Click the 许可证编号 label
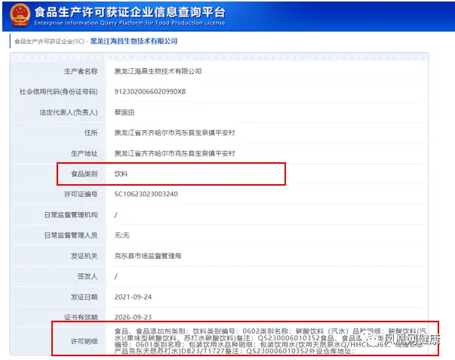This screenshot has height=360, width=455. (x=81, y=194)
